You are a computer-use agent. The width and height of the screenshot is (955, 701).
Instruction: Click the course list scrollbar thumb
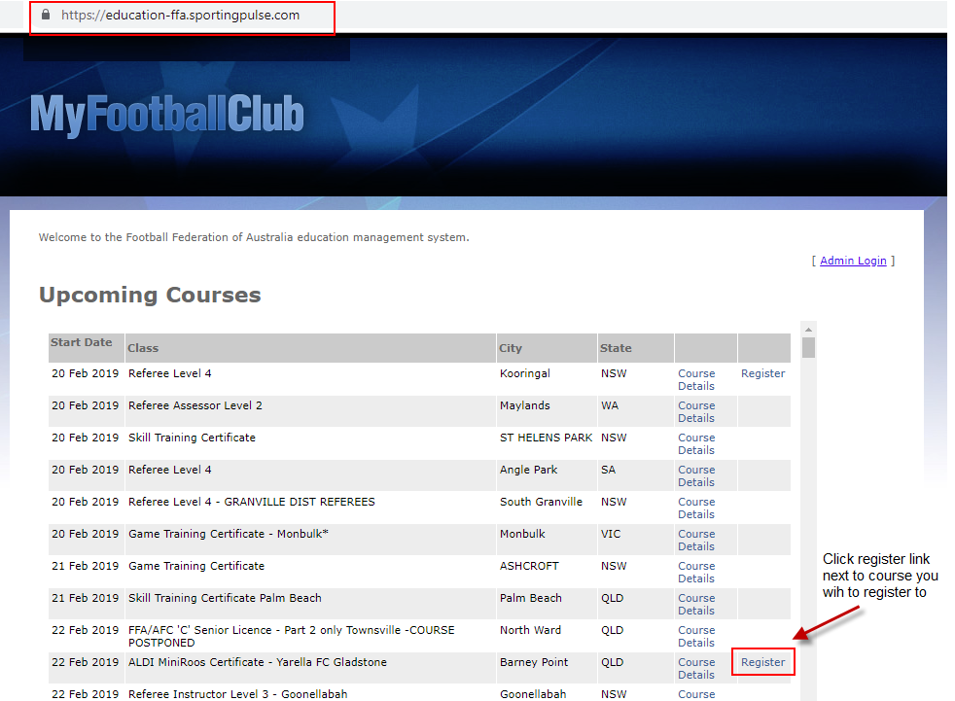[808, 348]
